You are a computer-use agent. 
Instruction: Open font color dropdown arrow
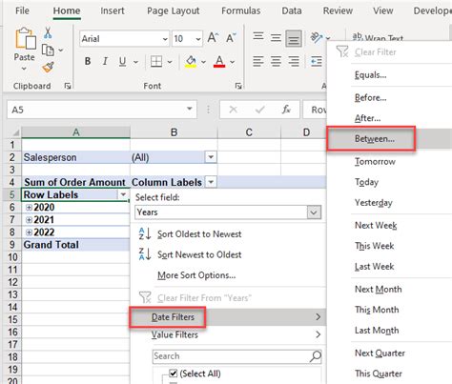(x=233, y=62)
